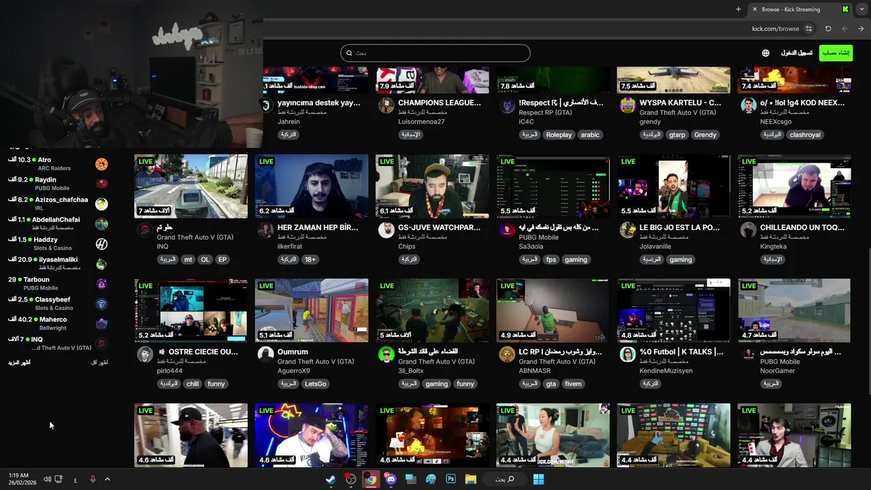Open Grand Theft Auto V link under grendy stream
Viewport: 871px width, 490px height.
678,112
